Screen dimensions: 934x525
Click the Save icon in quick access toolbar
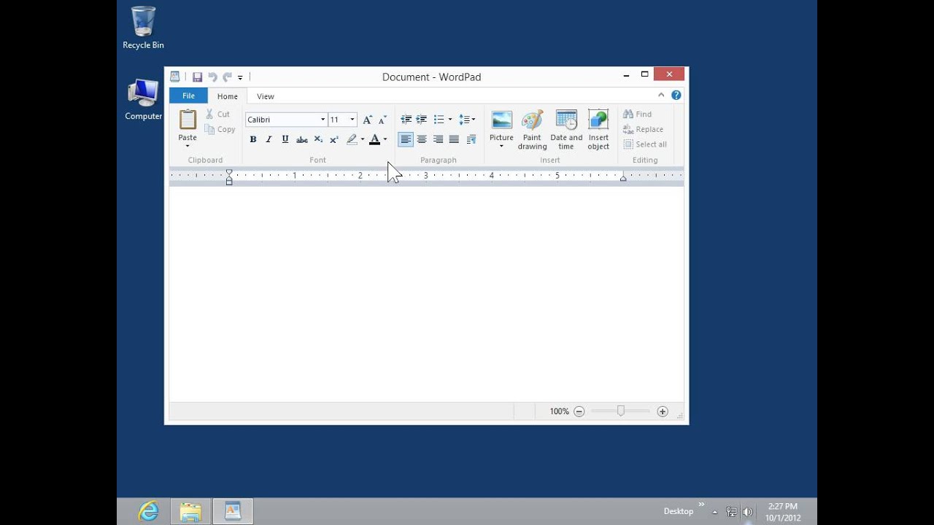click(x=197, y=77)
